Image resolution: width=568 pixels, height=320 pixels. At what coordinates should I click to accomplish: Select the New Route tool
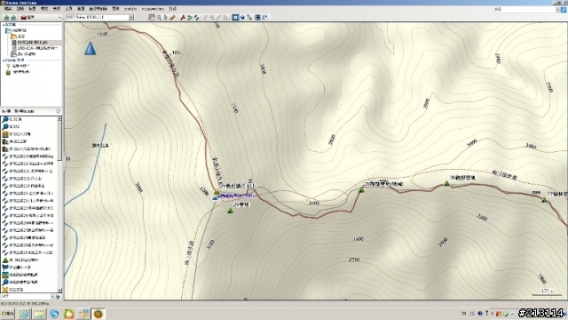coord(189,17)
